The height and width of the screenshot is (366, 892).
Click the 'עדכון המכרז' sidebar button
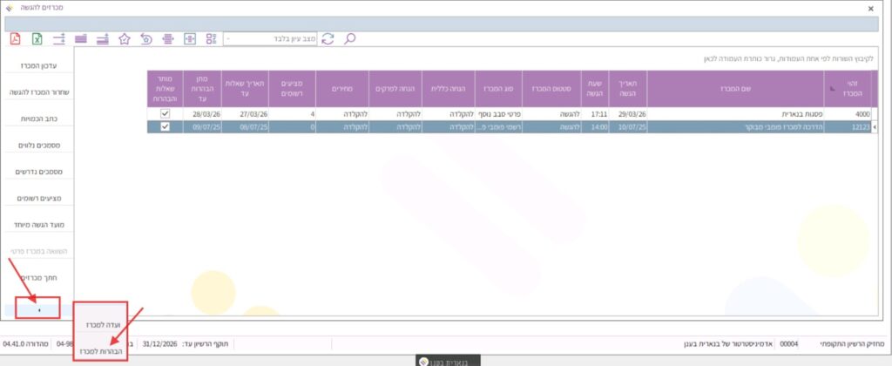[37, 66]
